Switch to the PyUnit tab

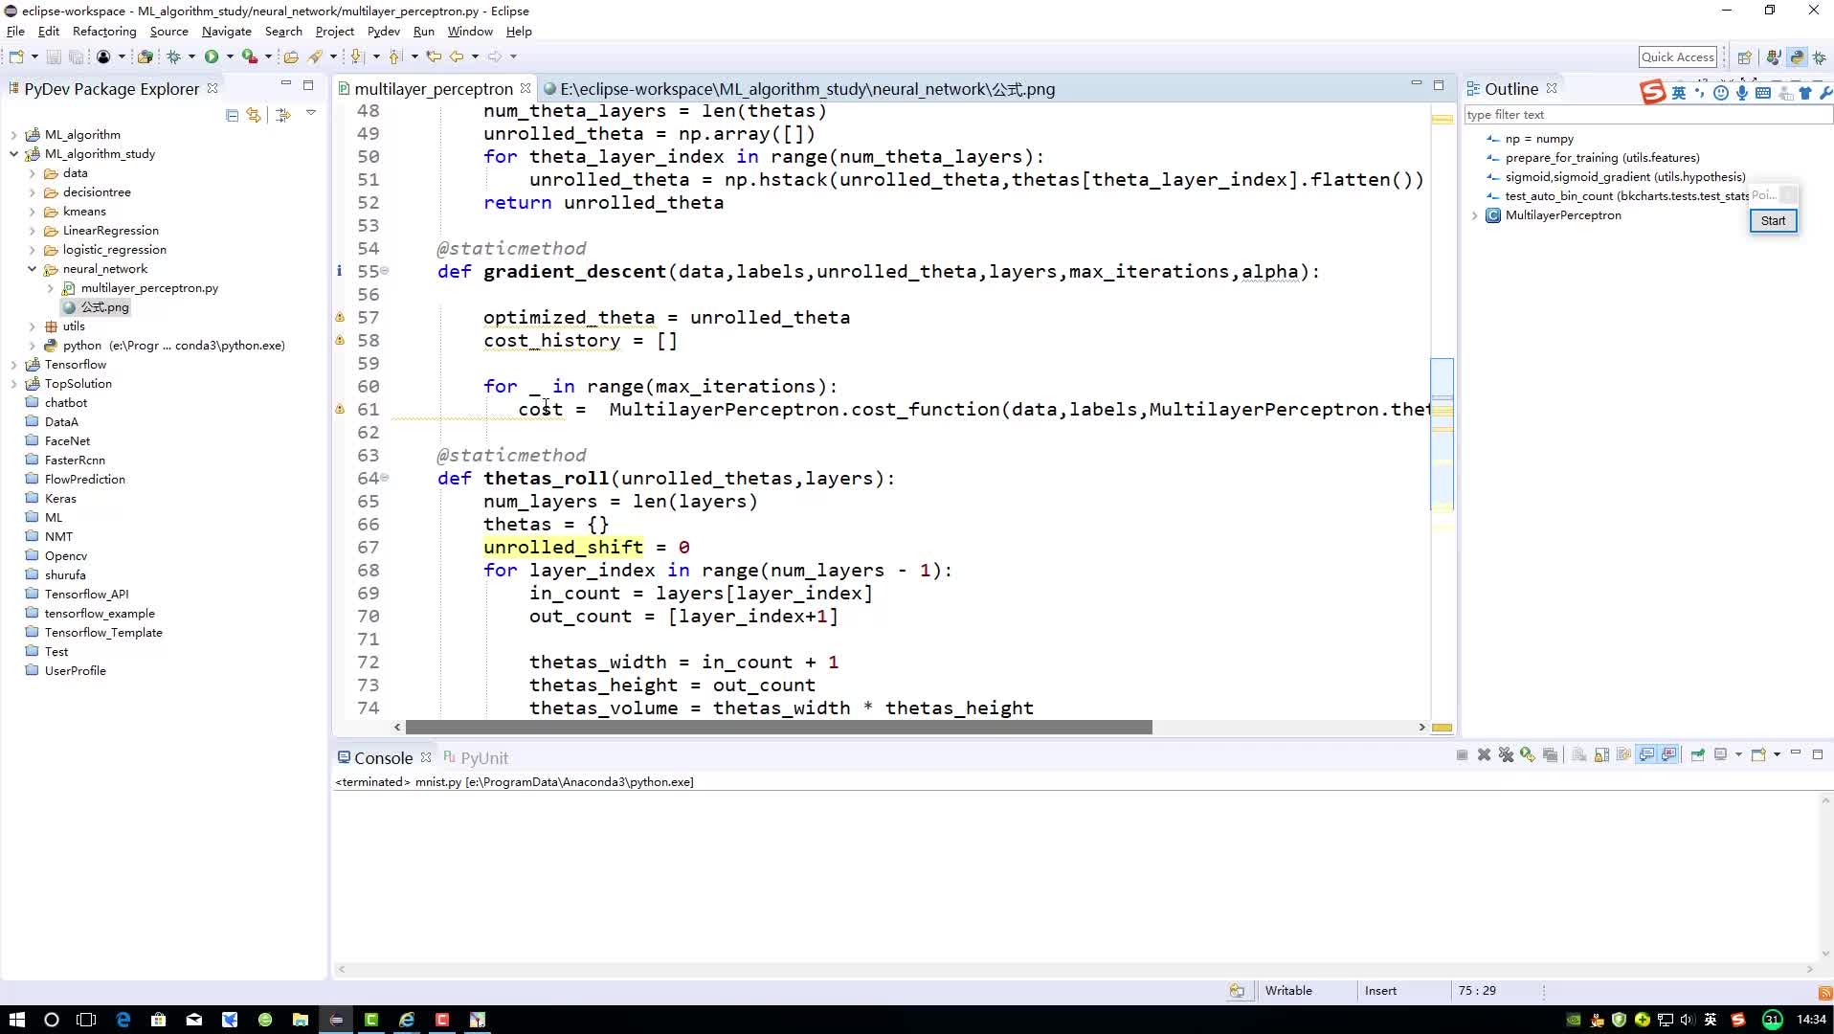pyautogui.click(x=476, y=757)
